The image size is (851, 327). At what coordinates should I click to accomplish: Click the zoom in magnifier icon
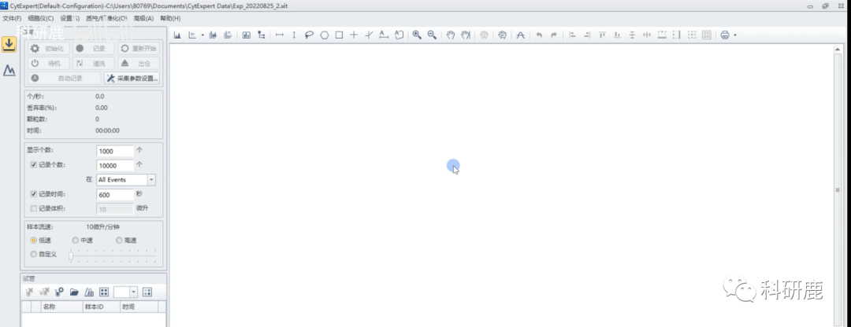(417, 35)
